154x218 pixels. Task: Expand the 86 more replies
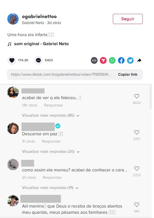coord(50,115)
